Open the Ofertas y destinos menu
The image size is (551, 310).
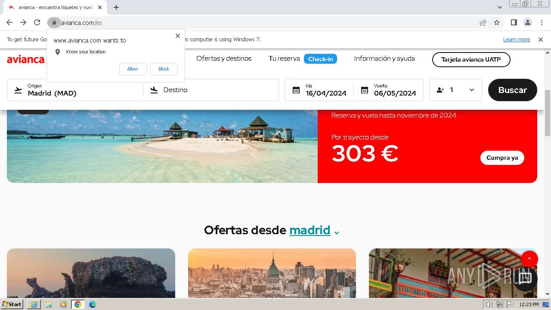pyautogui.click(x=224, y=59)
